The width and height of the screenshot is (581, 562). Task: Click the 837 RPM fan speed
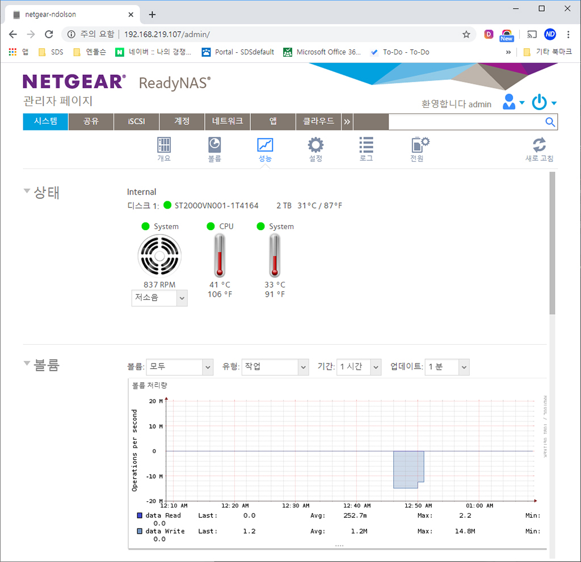point(159,285)
